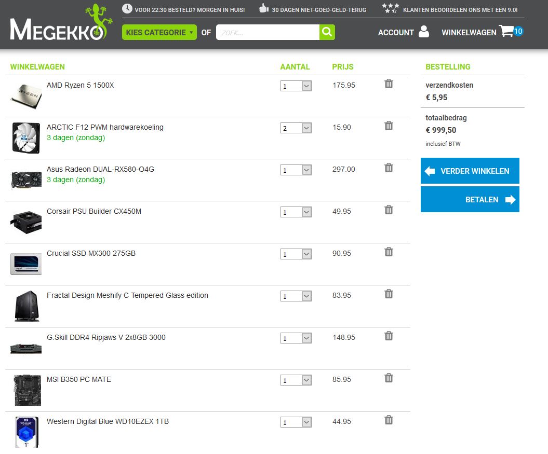Change quantity of MSI B350 PC MATE

[x=296, y=380]
